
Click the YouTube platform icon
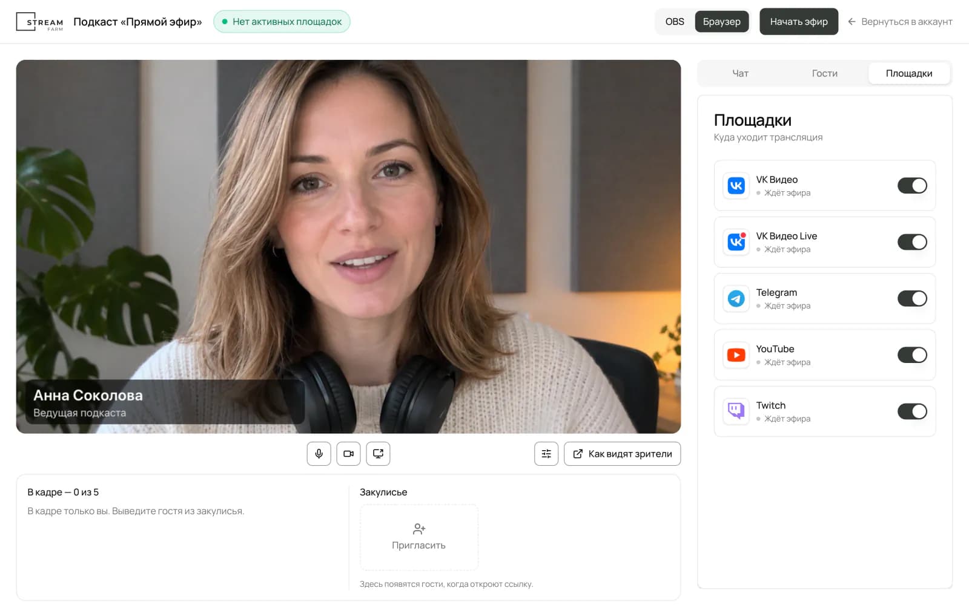pos(736,355)
